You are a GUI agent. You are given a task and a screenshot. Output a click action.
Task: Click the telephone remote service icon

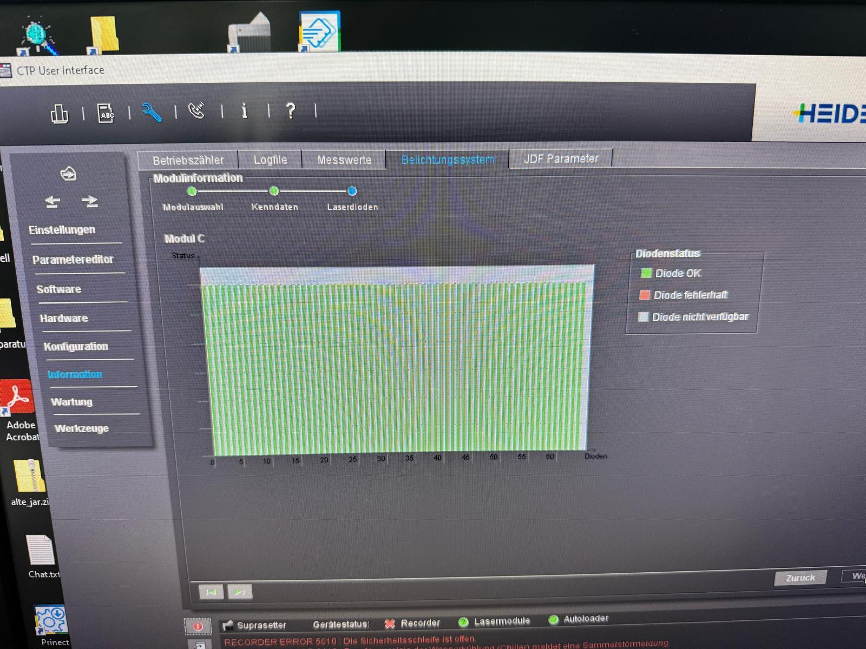[x=196, y=111]
